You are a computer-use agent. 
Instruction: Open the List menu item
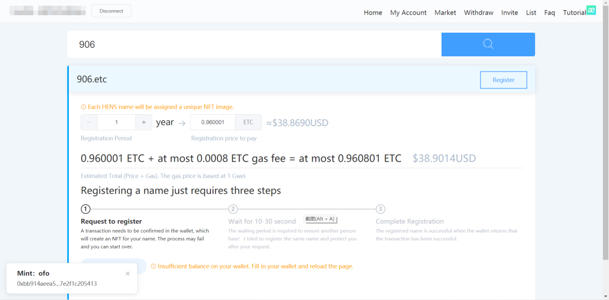[531, 12]
